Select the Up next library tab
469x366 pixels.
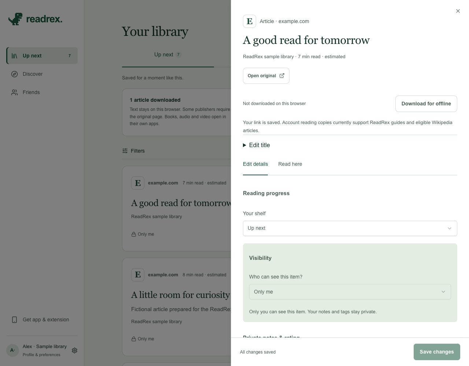click(x=168, y=55)
